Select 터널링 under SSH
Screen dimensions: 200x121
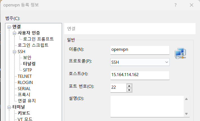29,64
